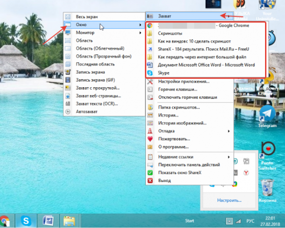Select Скриншоты window from list

[x=206, y=33]
